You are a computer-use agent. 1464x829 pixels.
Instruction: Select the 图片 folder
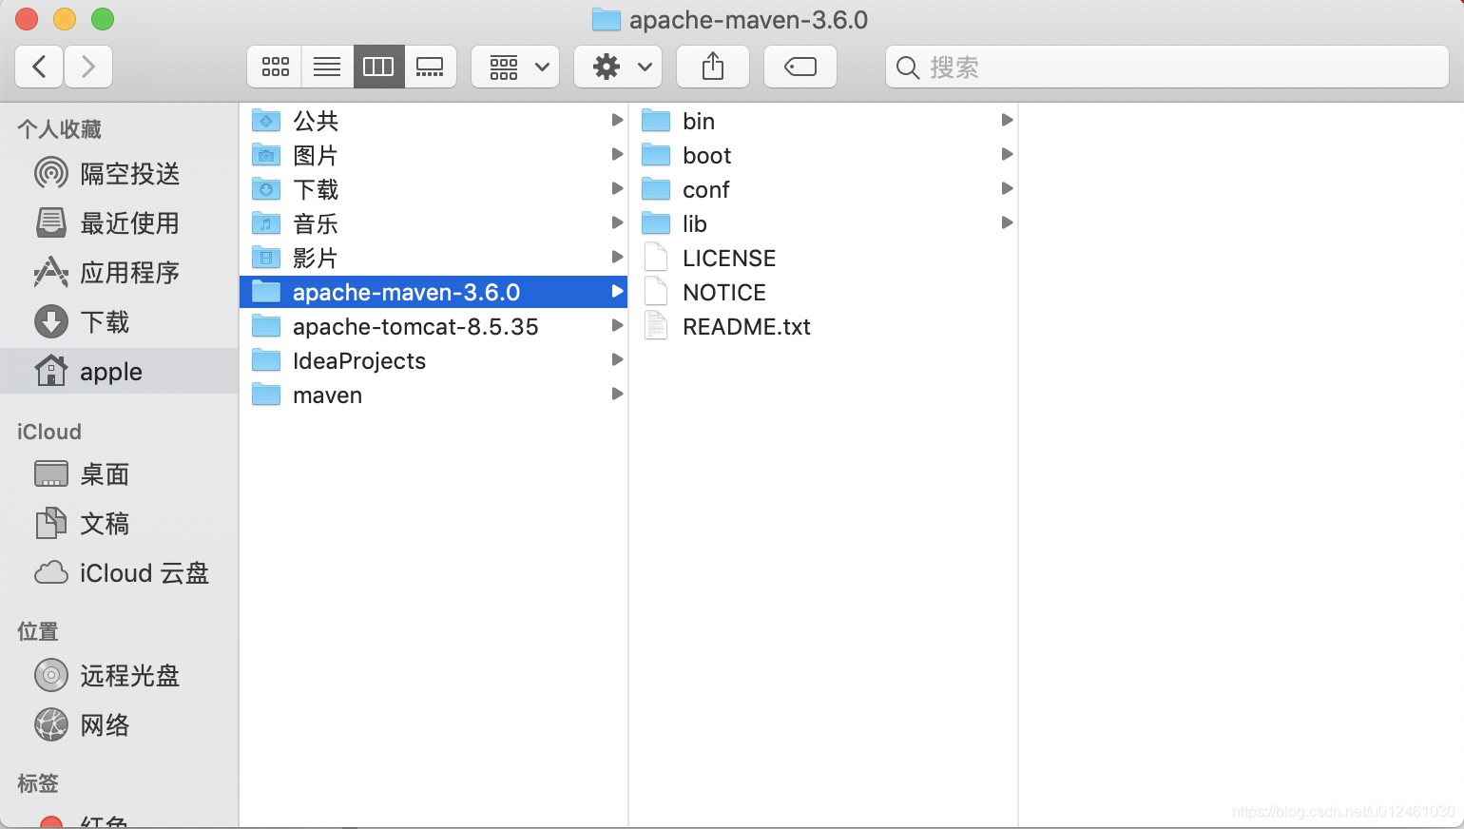tap(433, 155)
